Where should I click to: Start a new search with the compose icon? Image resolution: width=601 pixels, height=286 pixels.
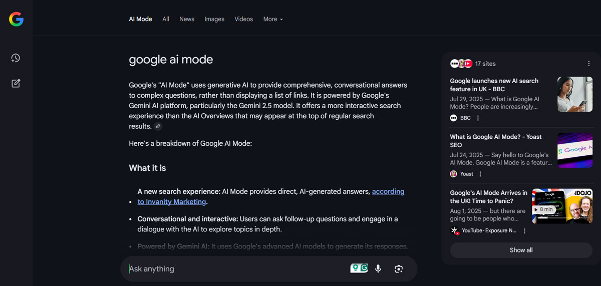click(16, 83)
